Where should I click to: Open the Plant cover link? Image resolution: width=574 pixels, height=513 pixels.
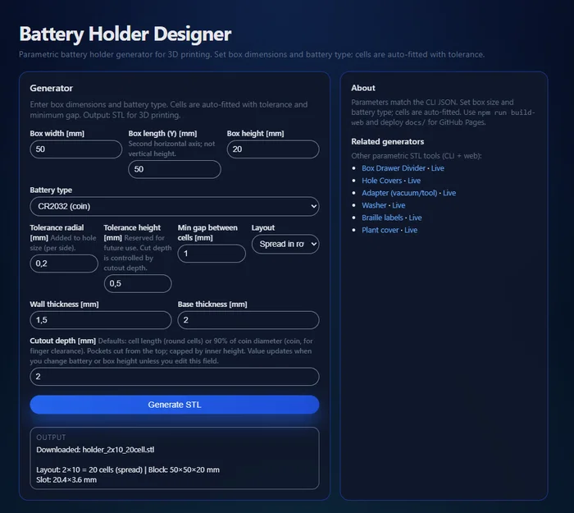(x=380, y=230)
